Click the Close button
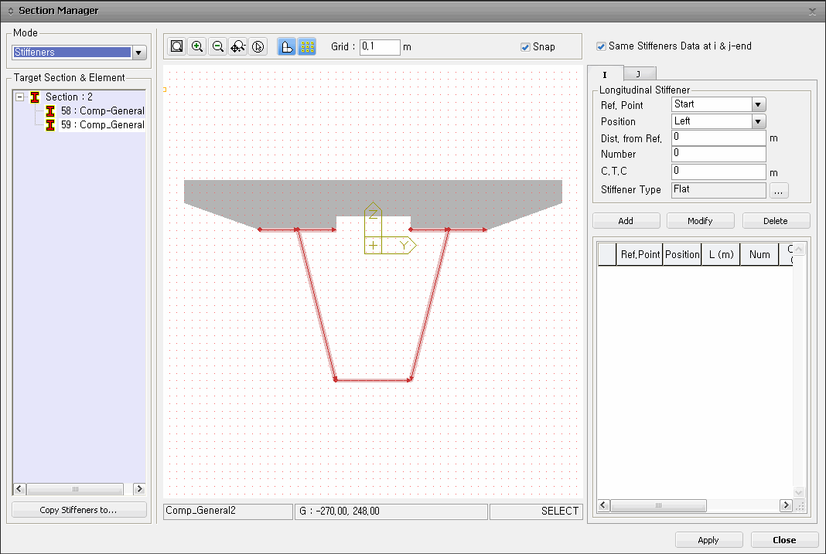 [x=784, y=540]
